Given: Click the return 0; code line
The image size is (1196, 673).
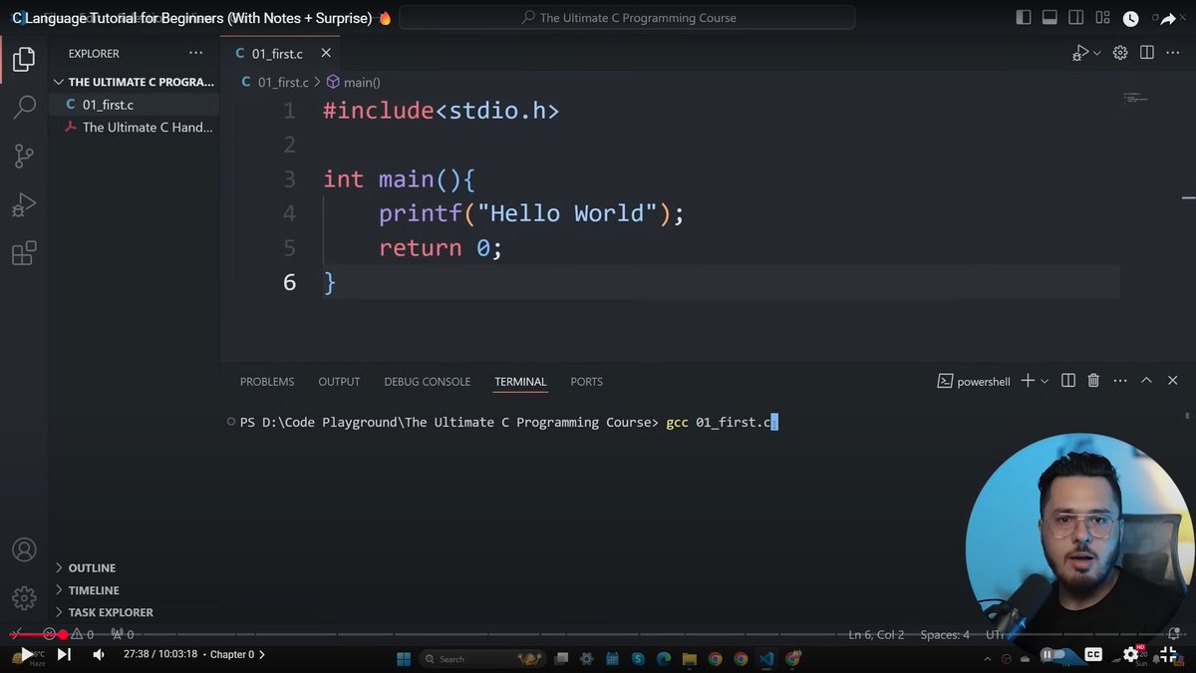Looking at the screenshot, I should tap(441, 248).
